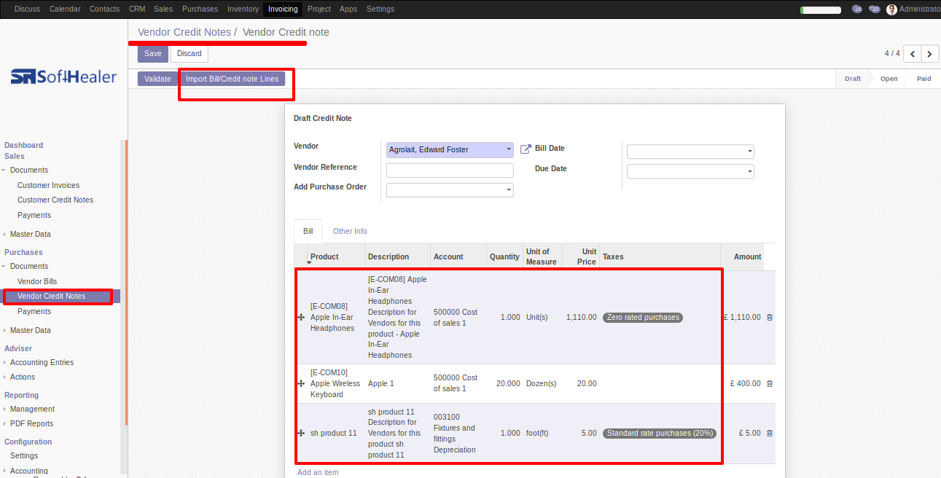Open Dashboard in sidebar
Image resolution: width=941 pixels, height=478 pixels.
pos(24,145)
